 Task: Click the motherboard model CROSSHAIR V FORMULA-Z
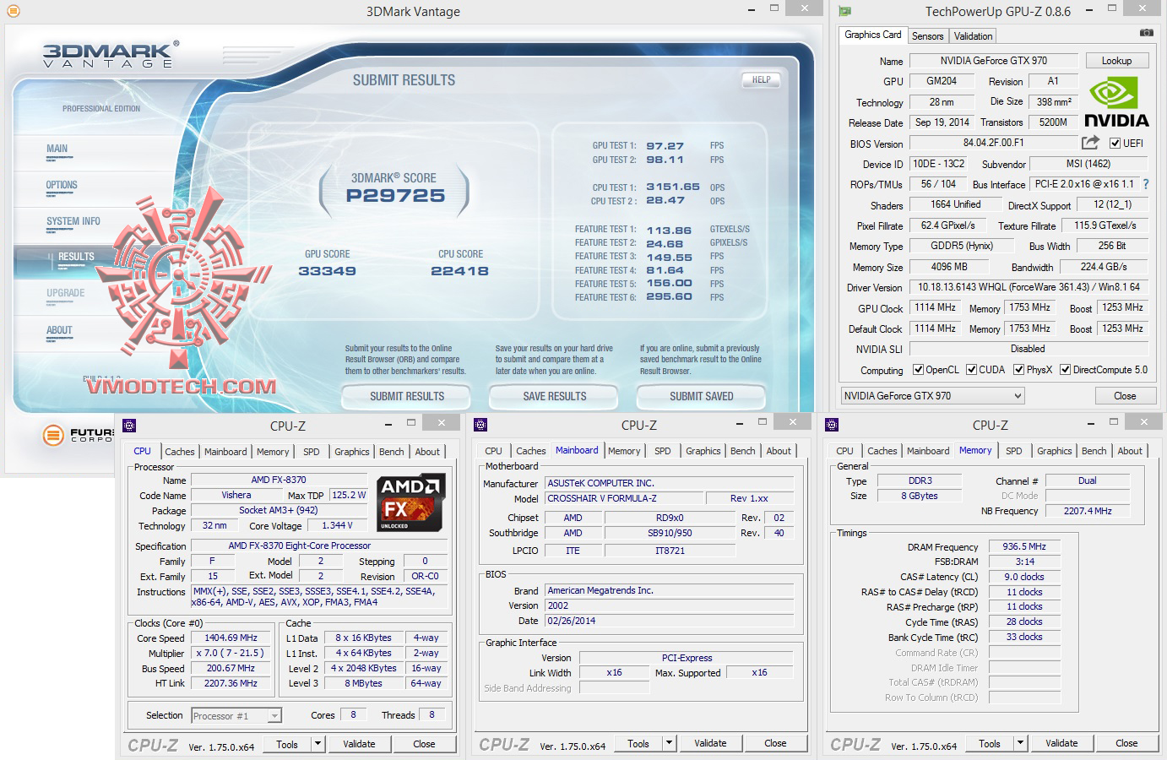[623, 498]
